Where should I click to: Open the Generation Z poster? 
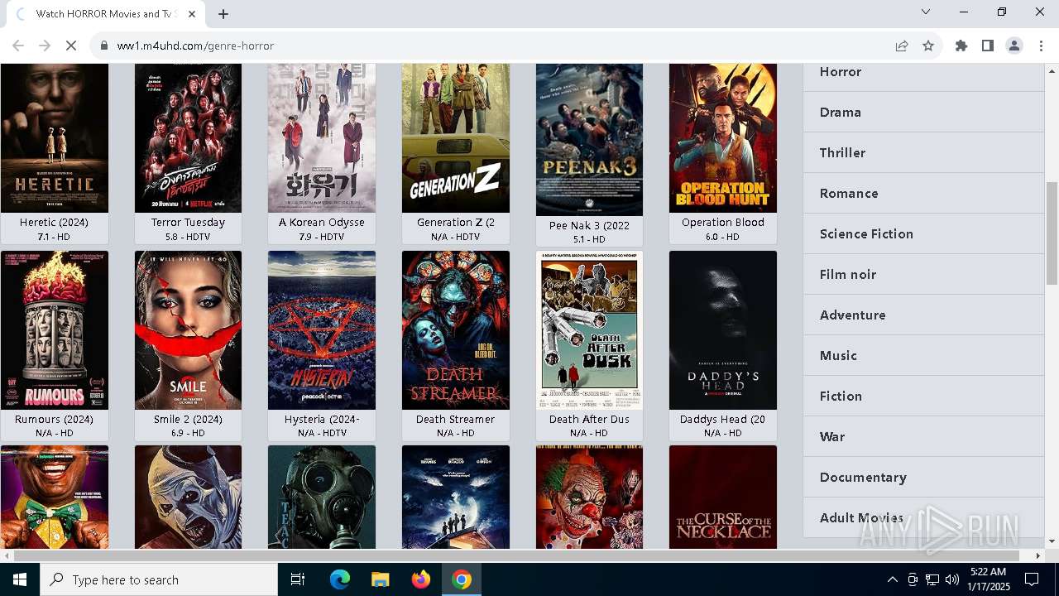pos(456,138)
